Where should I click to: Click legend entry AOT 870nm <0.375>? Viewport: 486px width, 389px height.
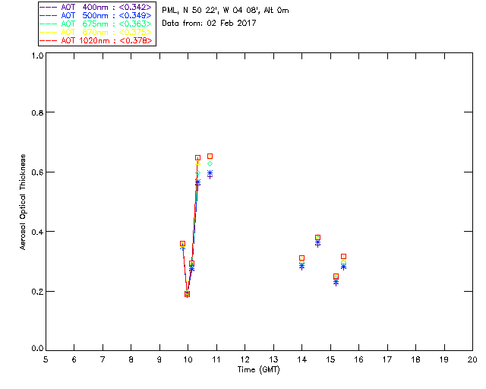click(x=96, y=32)
